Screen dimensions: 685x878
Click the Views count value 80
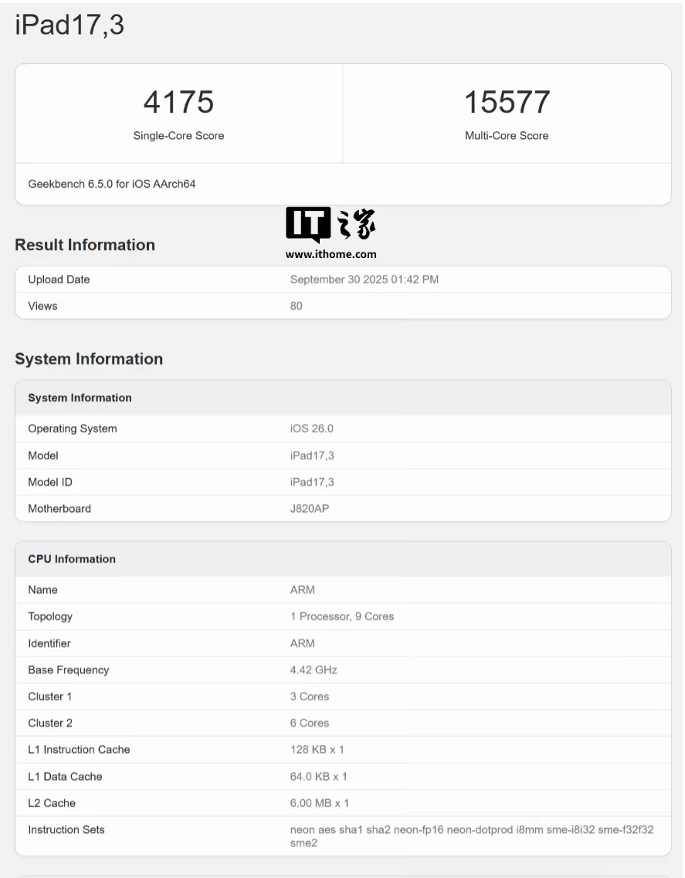(297, 306)
